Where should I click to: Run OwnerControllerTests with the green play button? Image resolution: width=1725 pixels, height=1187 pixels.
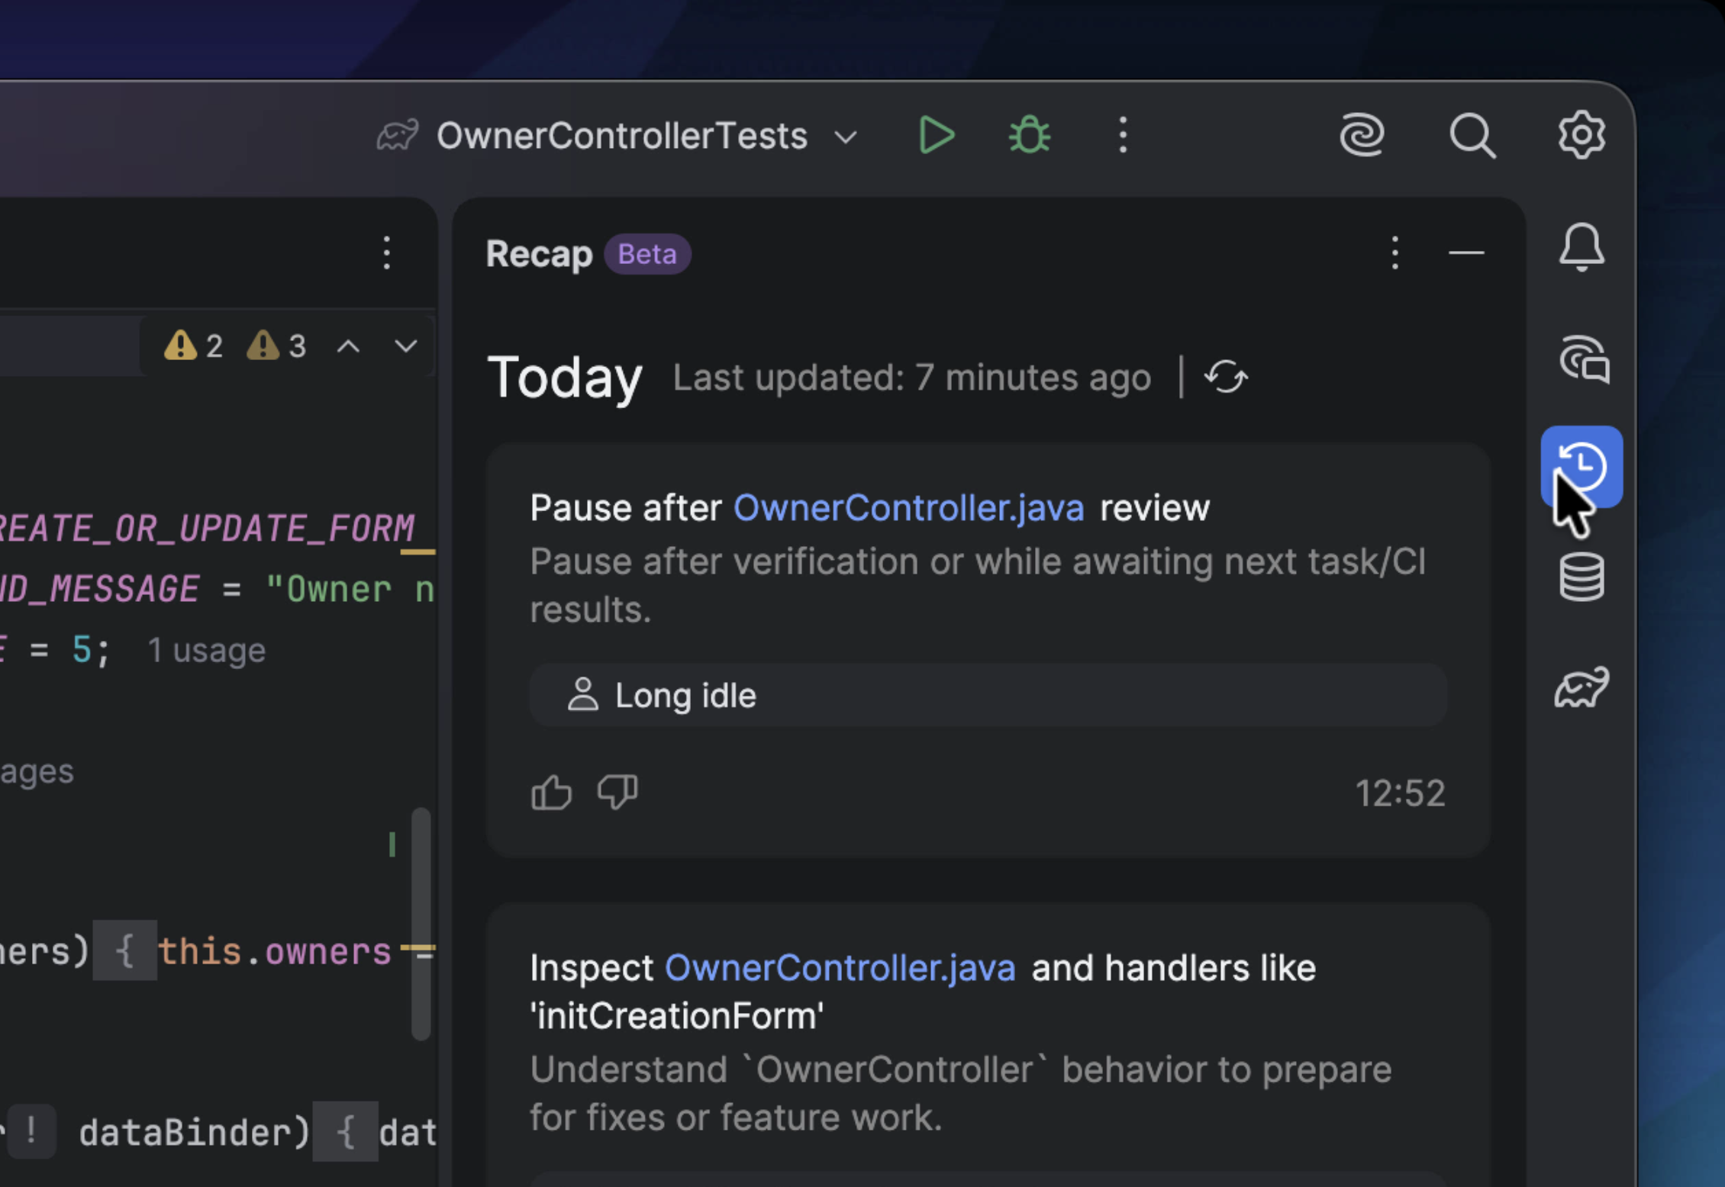coord(936,136)
